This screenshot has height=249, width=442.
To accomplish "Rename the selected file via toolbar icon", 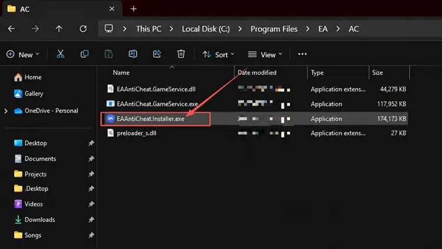I will pos(133,54).
